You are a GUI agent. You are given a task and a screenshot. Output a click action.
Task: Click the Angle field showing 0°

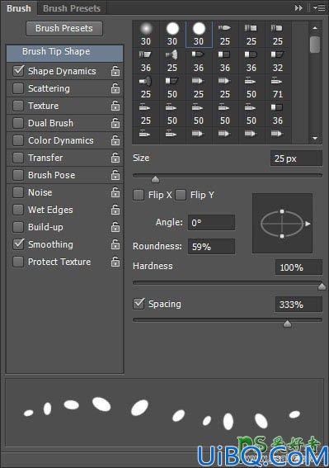click(x=211, y=223)
